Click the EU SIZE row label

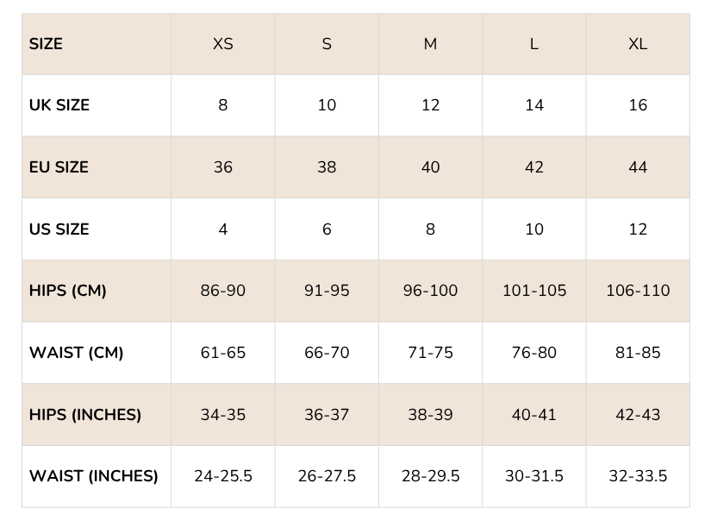point(59,167)
